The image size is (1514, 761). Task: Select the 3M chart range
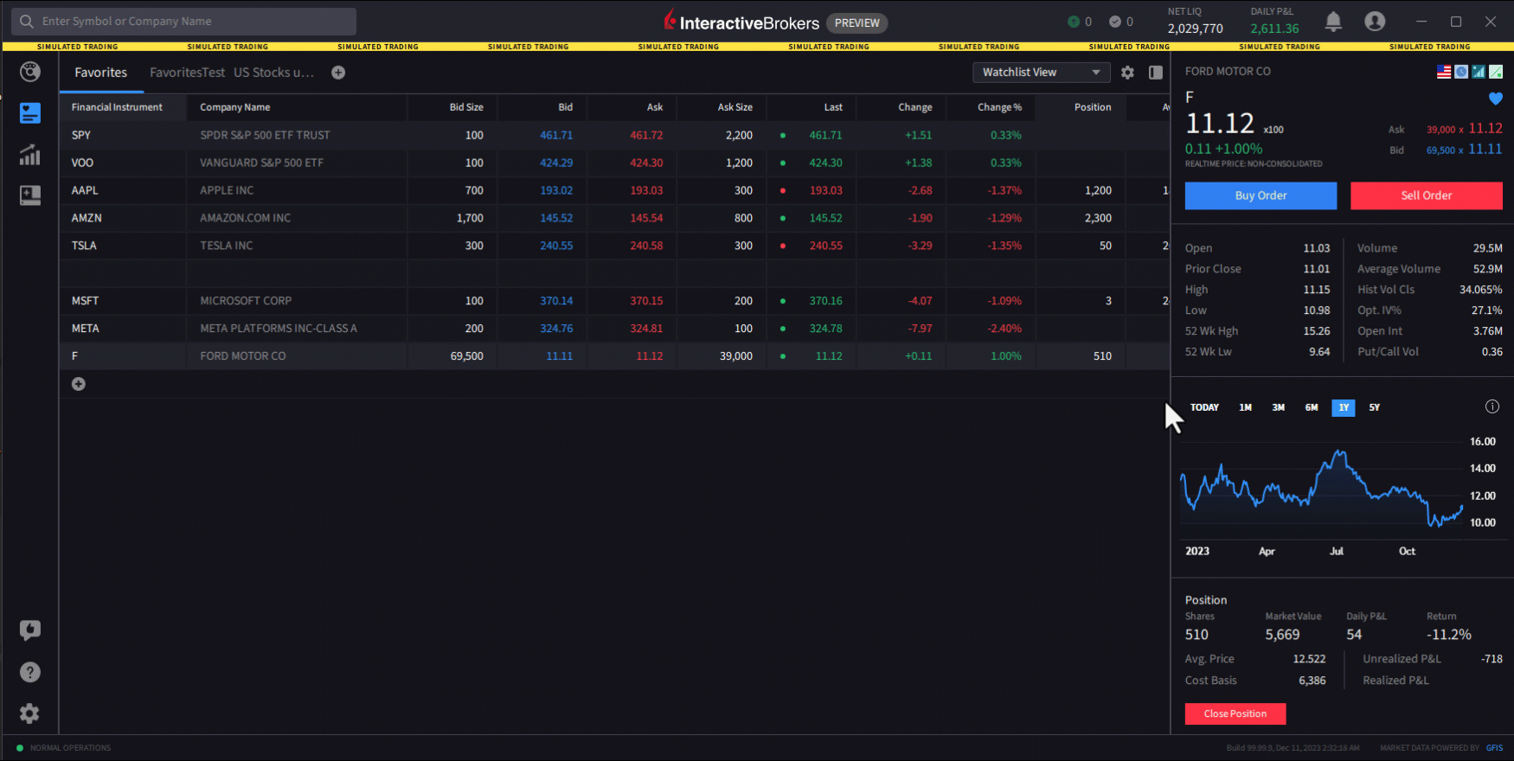(x=1278, y=407)
